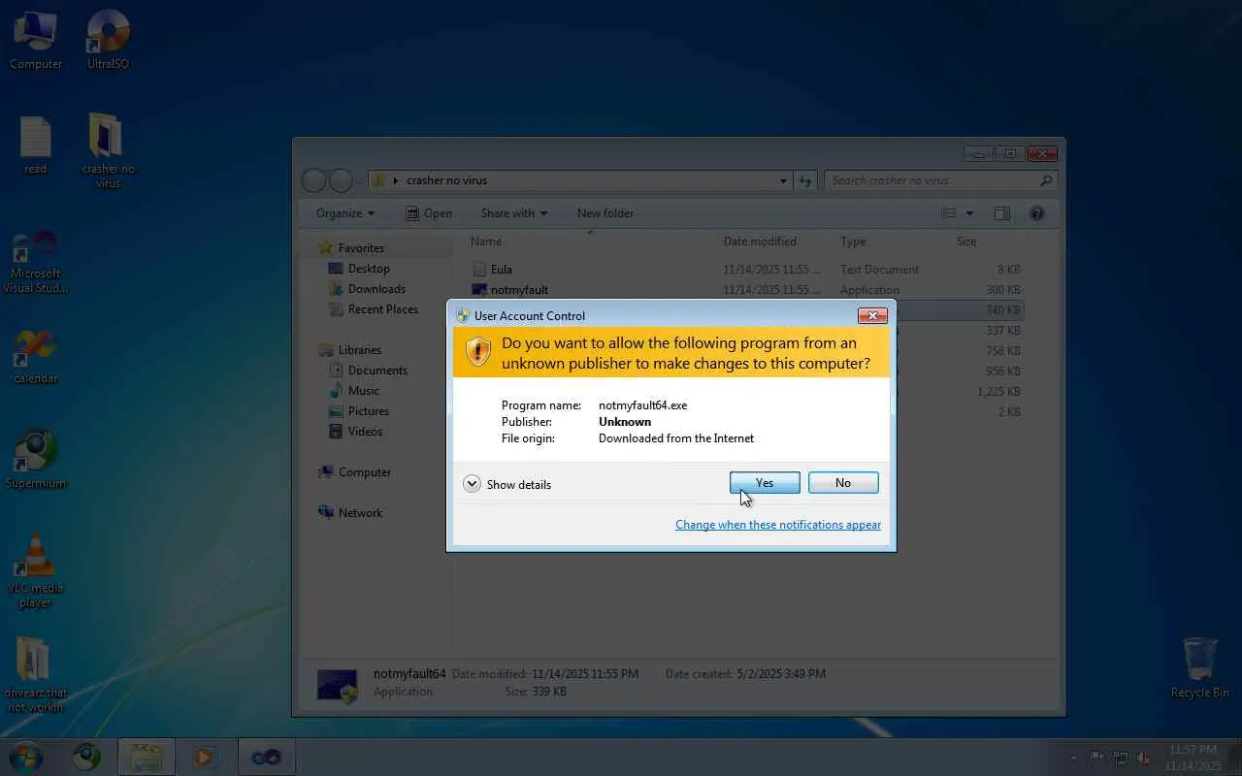
Task: Select the 'read' text file on the desktop
Action: pyautogui.click(x=36, y=145)
